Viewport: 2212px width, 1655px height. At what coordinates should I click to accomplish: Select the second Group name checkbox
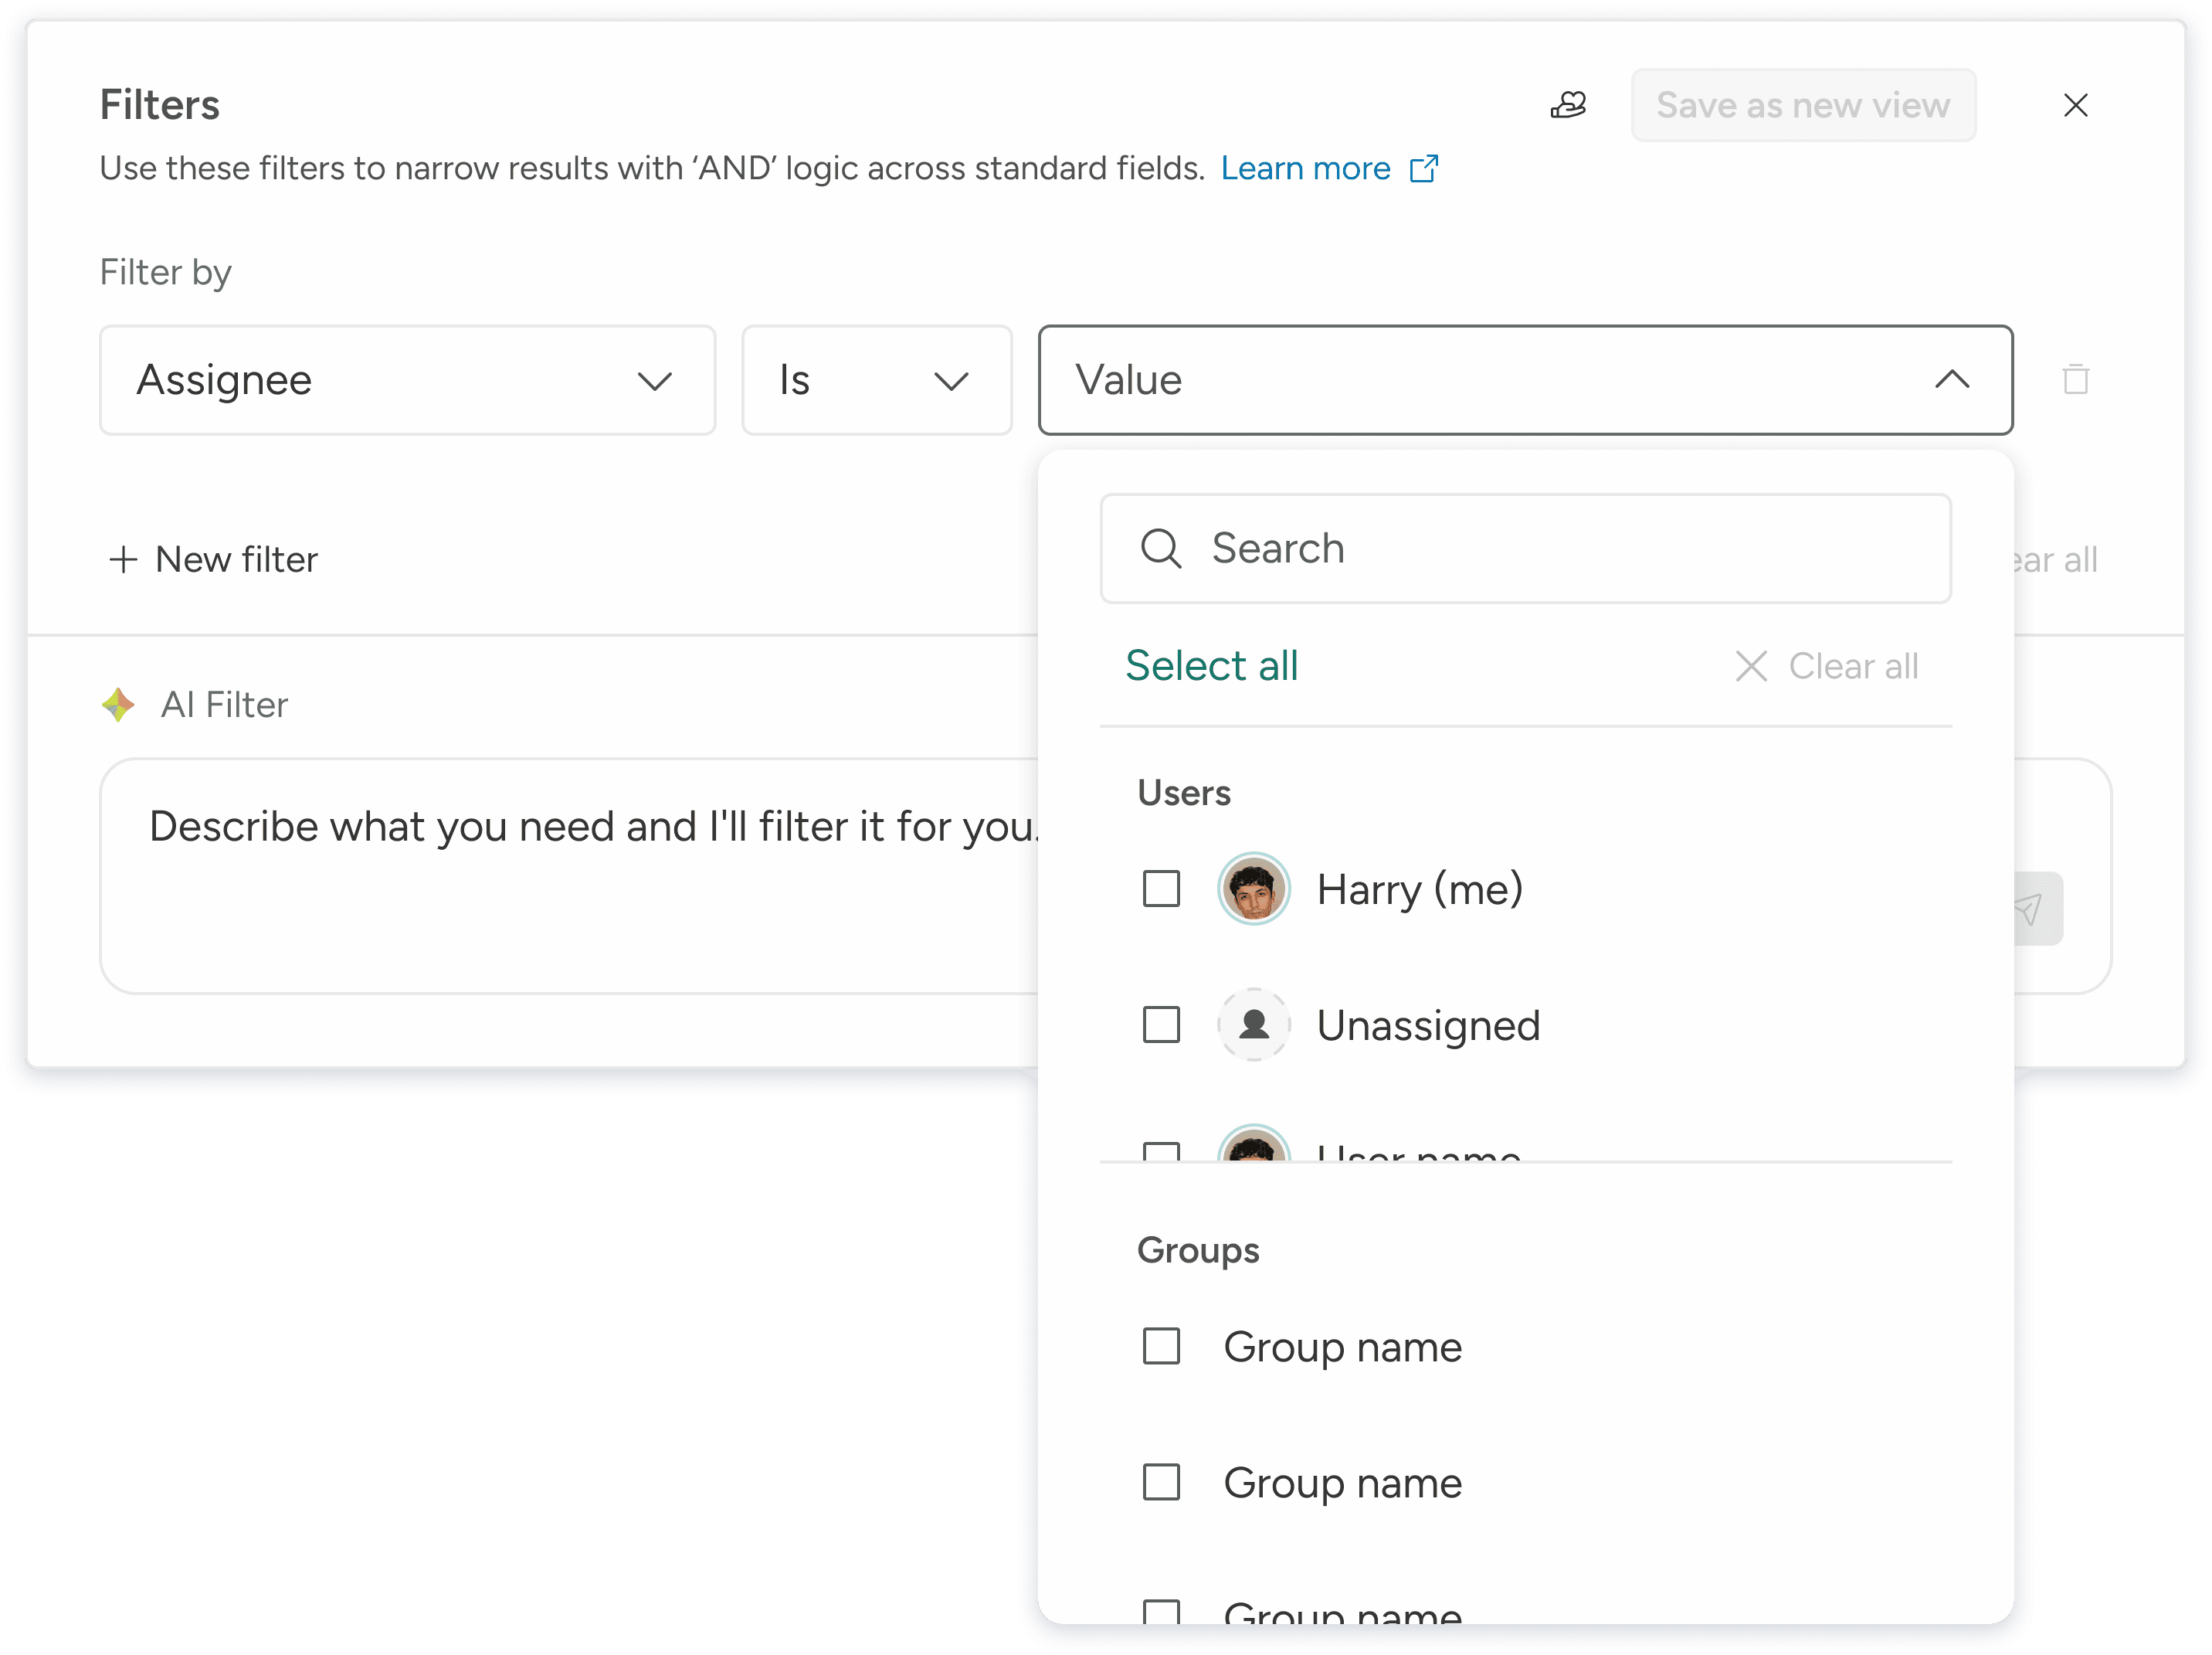point(1161,1482)
